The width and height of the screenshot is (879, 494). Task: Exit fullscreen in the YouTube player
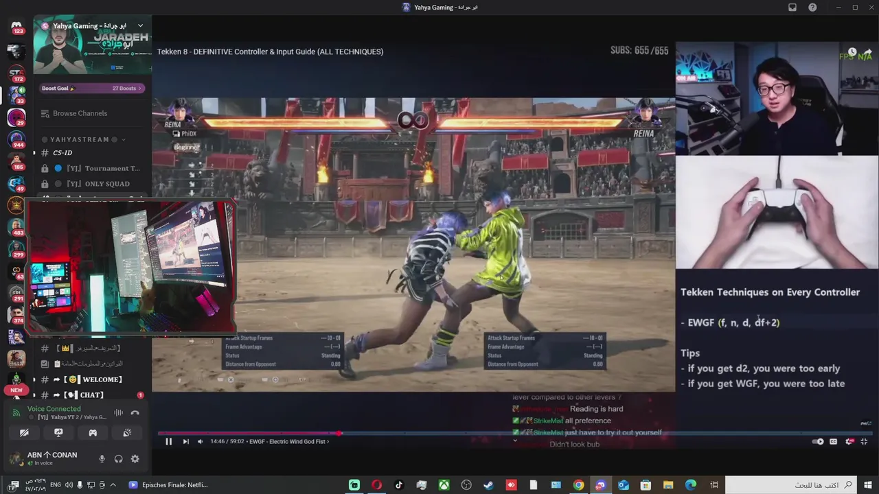click(864, 441)
